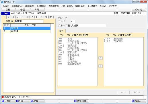This screenshot has height=104, width=148.
Task: Click the F2 前頁 function key
Action: point(23,101)
